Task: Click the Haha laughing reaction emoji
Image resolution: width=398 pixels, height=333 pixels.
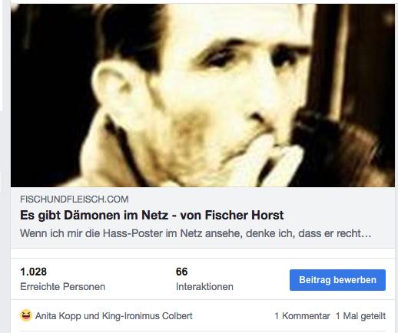Action: click(26, 315)
